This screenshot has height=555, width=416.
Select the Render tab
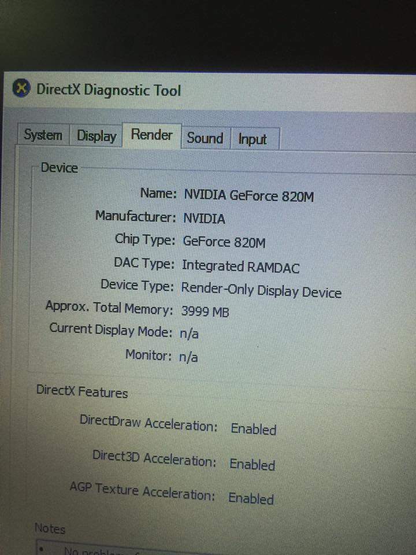[x=151, y=135]
